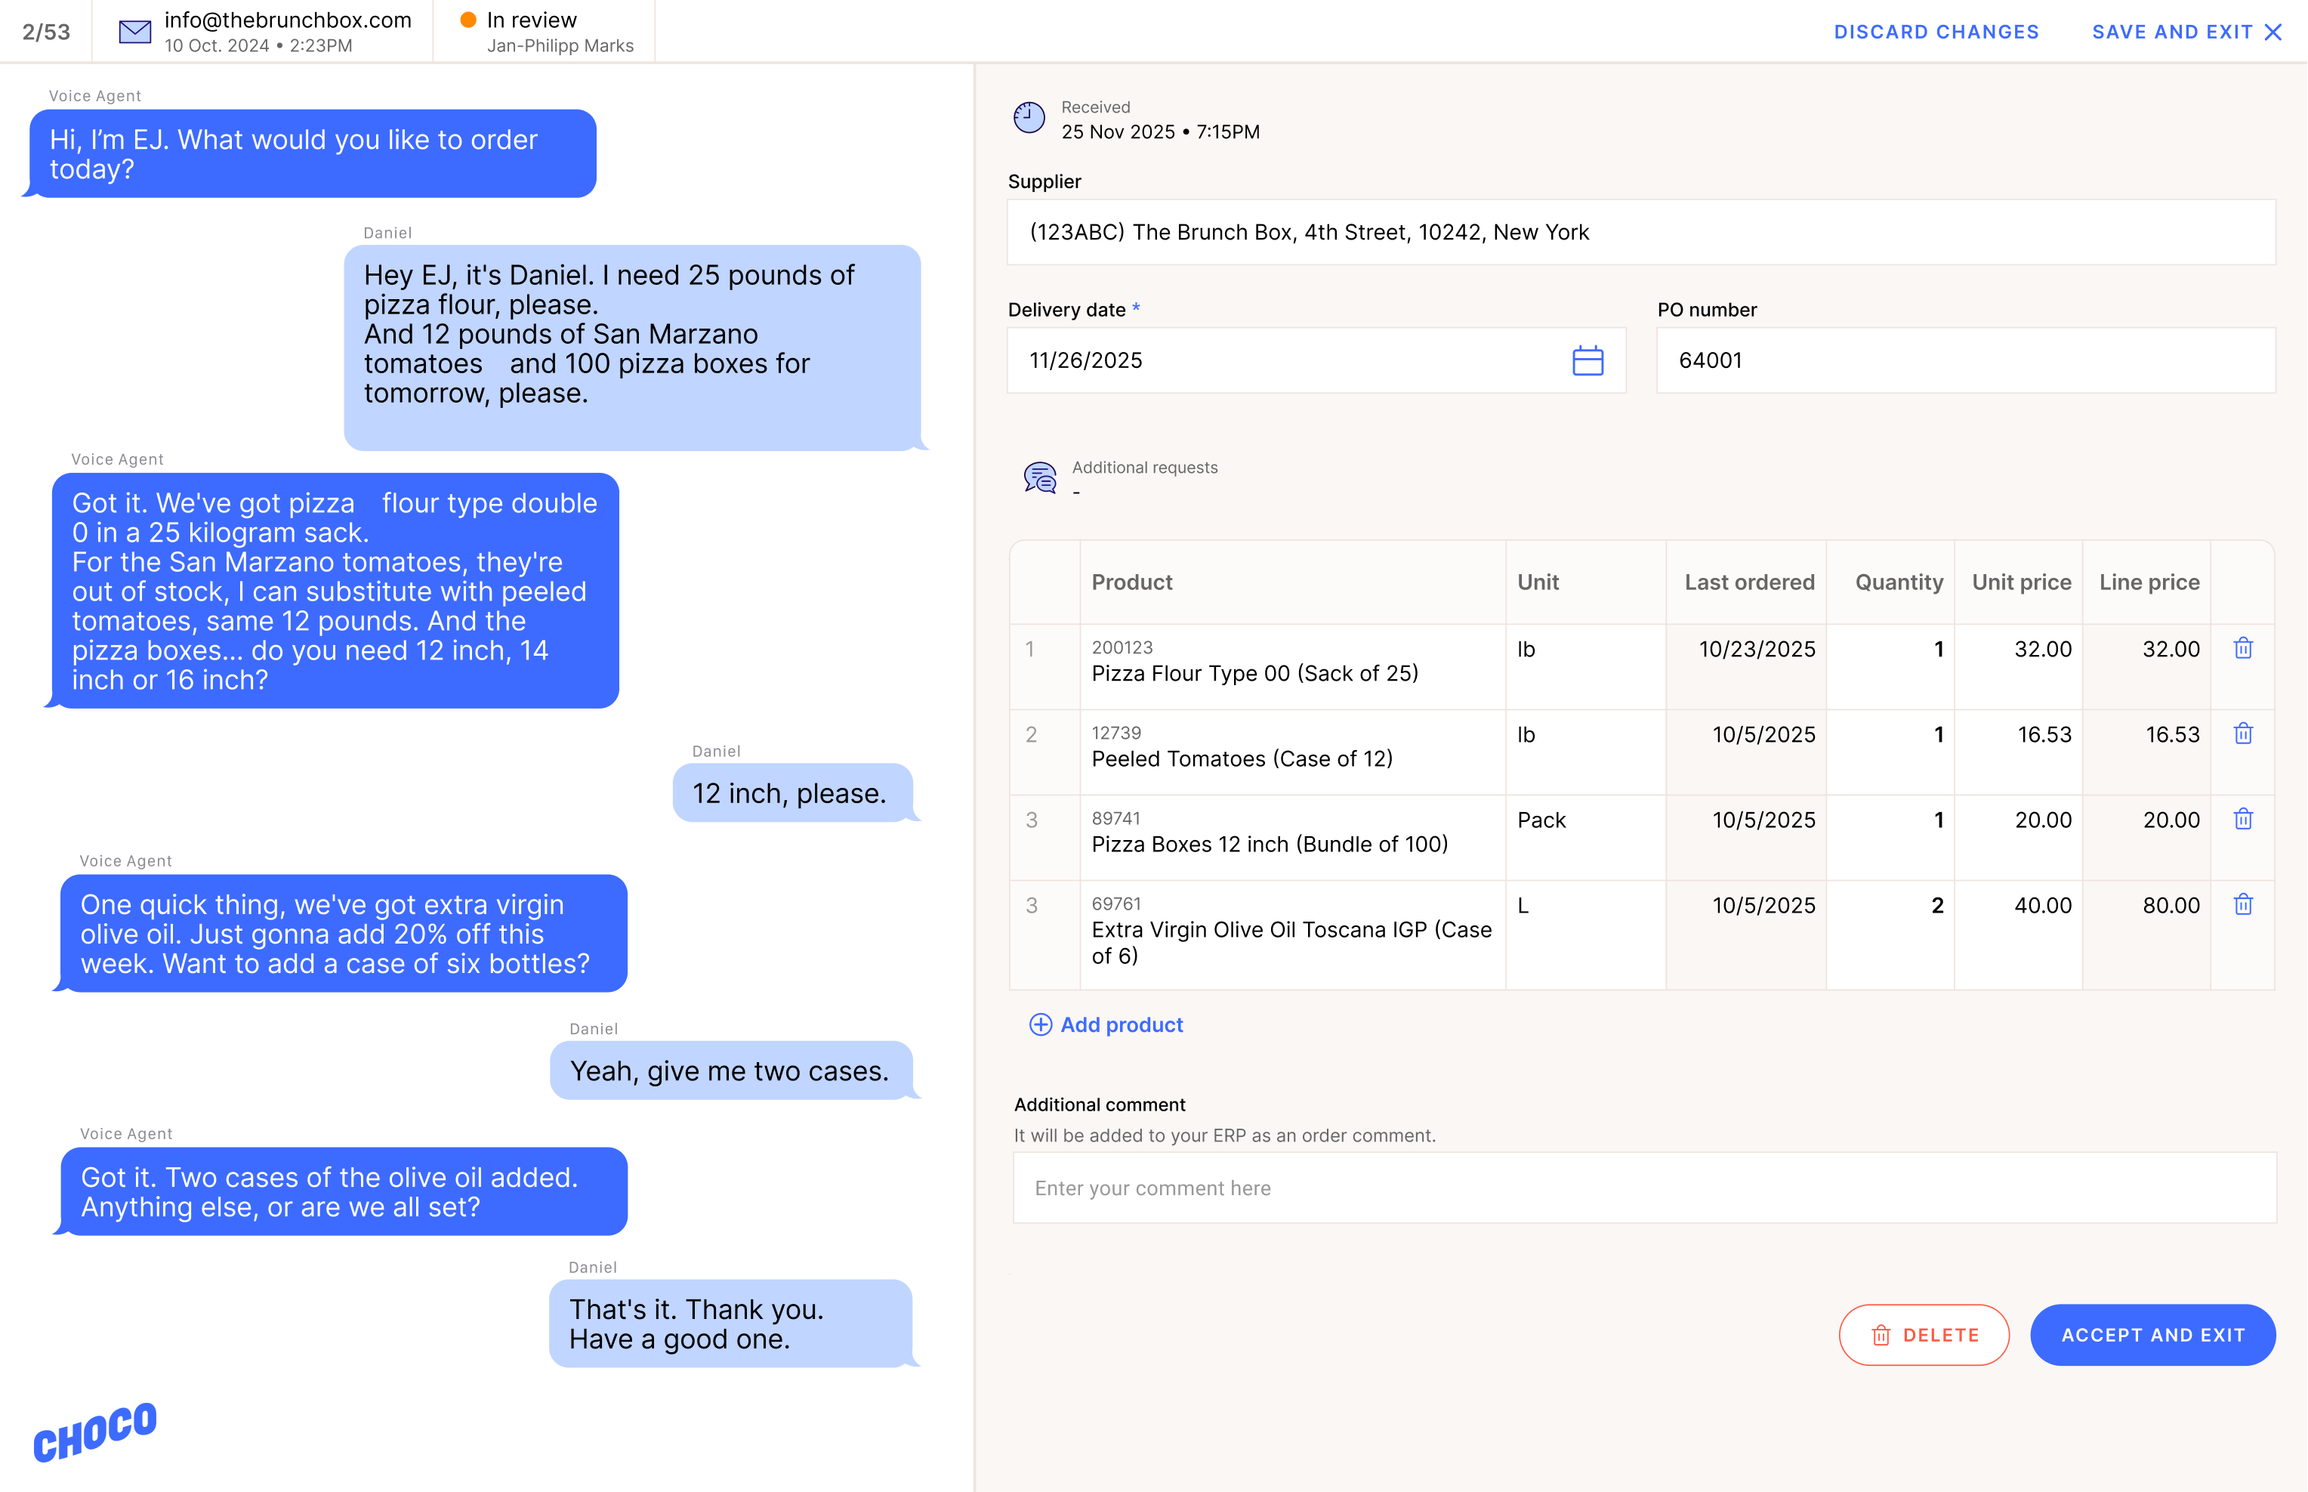
Task: Click into the Additional comment box
Action: pos(1643,1188)
